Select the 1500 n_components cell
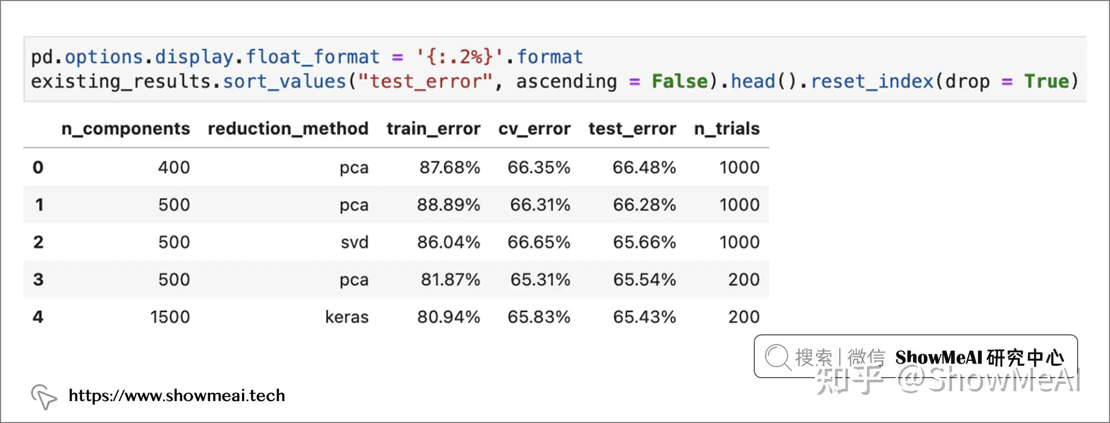 170,317
